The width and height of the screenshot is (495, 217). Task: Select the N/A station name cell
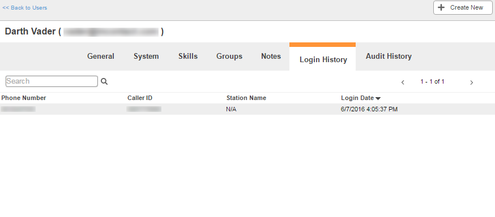click(231, 109)
